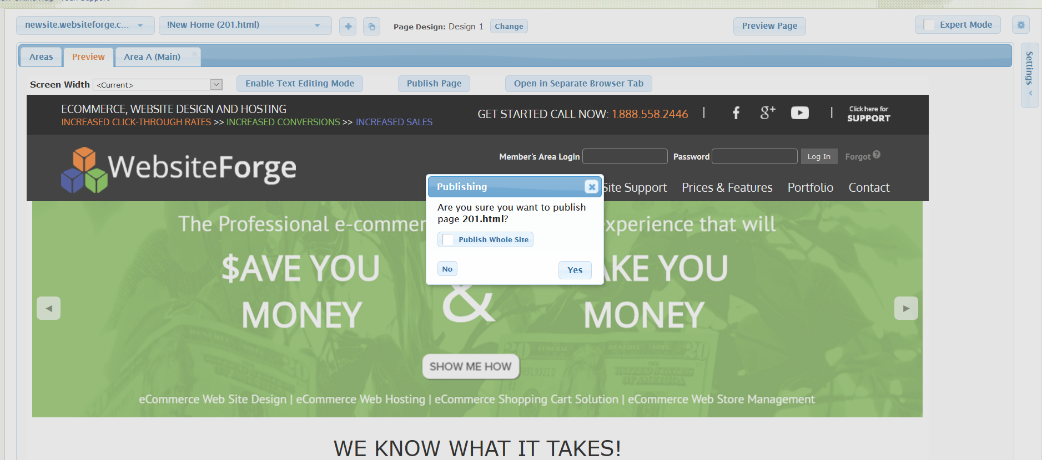This screenshot has width=1042, height=460.
Task: Click the INCREASED CLICK-THROUGH RATES text
Action: pyautogui.click(x=136, y=122)
